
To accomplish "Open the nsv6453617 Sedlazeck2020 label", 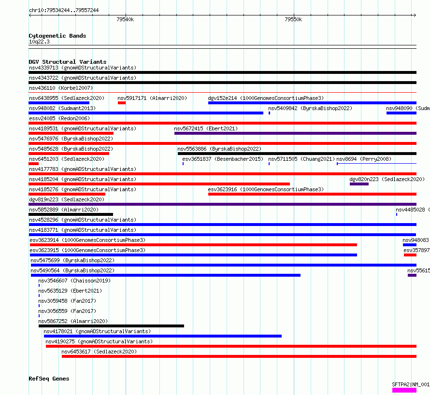I will click(x=99, y=352).
